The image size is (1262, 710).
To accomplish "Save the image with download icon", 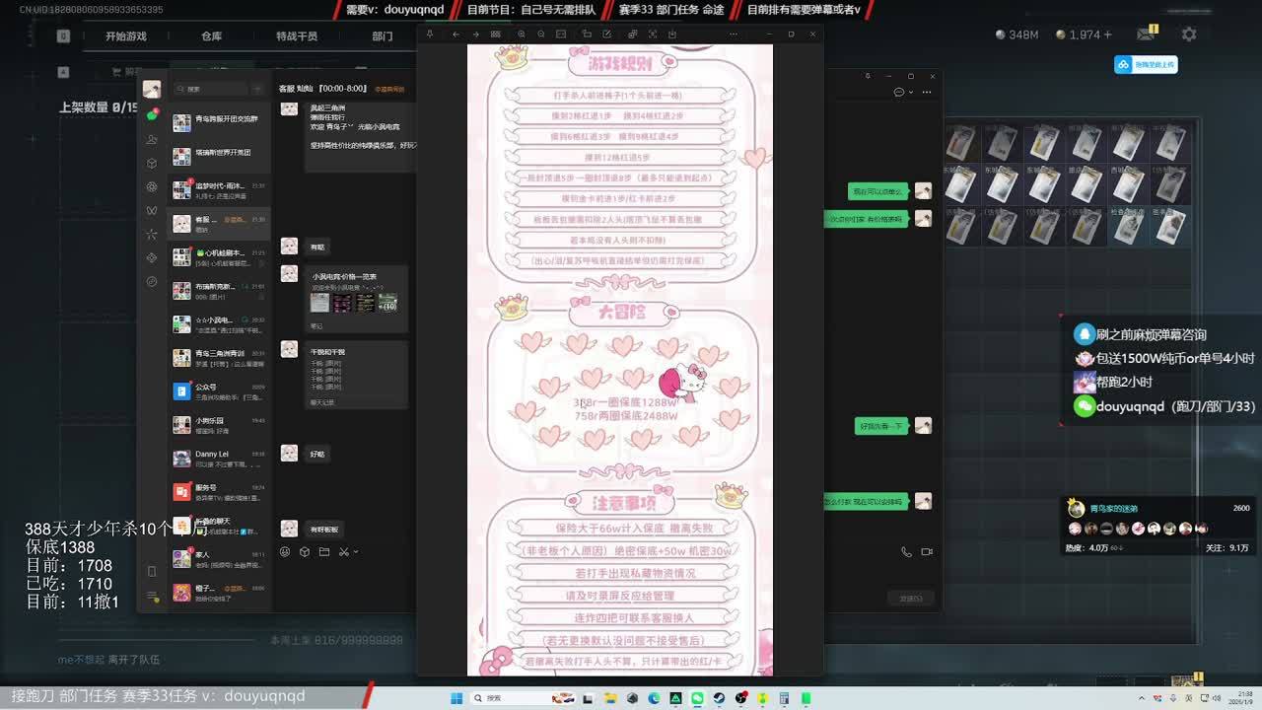I will click(672, 35).
